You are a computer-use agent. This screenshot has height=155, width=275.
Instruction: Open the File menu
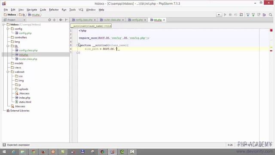(6, 9)
